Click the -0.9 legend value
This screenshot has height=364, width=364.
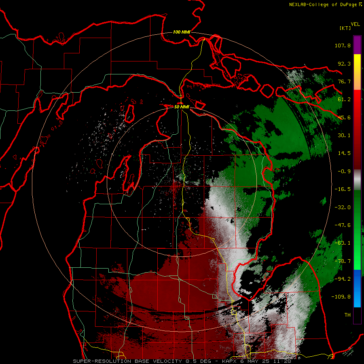tap(344, 171)
